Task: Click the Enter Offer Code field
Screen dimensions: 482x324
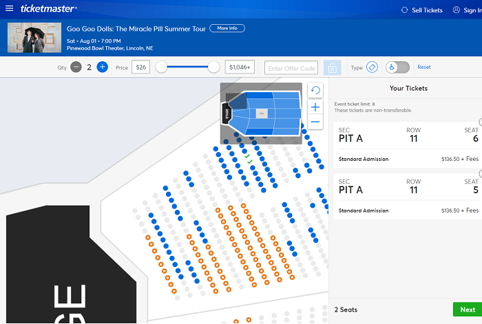Action: pyautogui.click(x=292, y=67)
